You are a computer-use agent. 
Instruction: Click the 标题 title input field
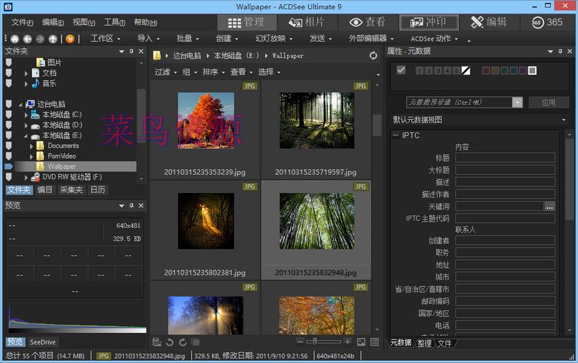pyautogui.click(x=505, y=158)
